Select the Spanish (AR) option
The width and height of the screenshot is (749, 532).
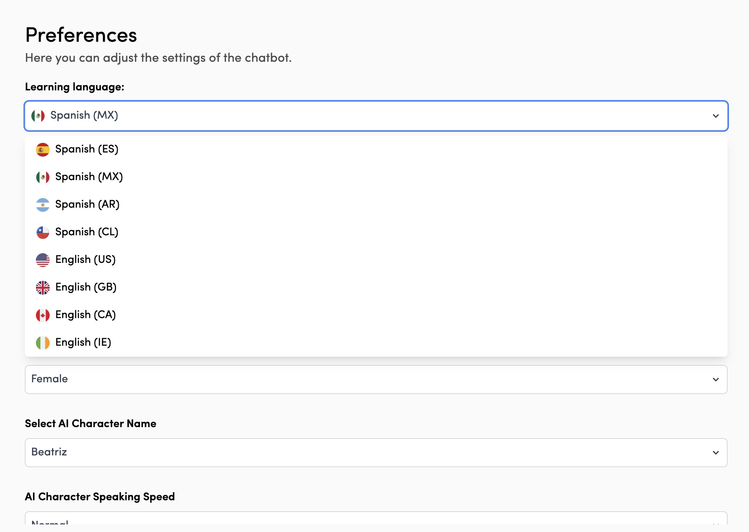tap(87, 205)
